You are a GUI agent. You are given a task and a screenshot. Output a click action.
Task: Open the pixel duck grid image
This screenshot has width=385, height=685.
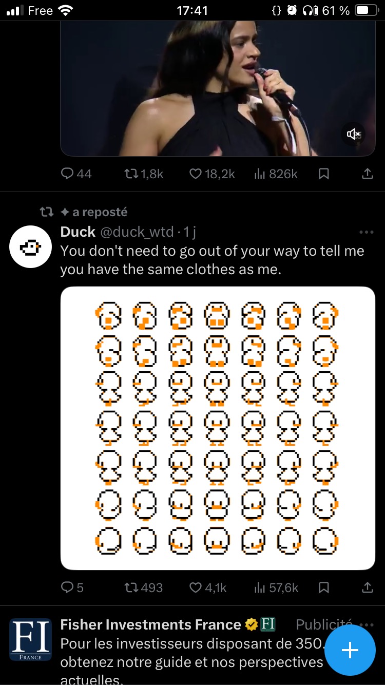[218, 428]
